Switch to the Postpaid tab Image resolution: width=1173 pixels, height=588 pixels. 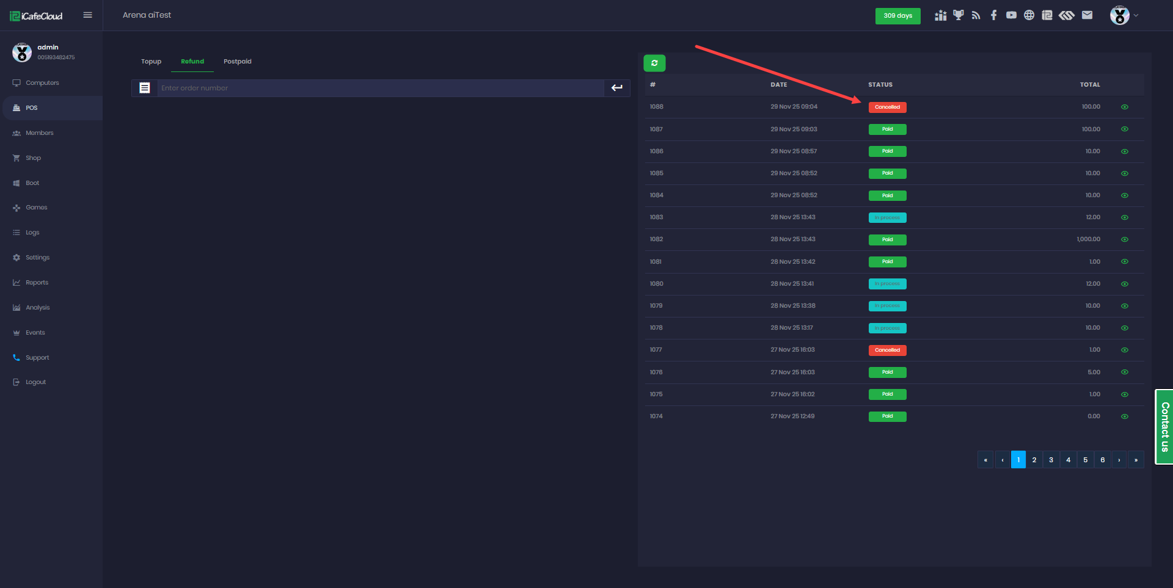click(237, 62)
